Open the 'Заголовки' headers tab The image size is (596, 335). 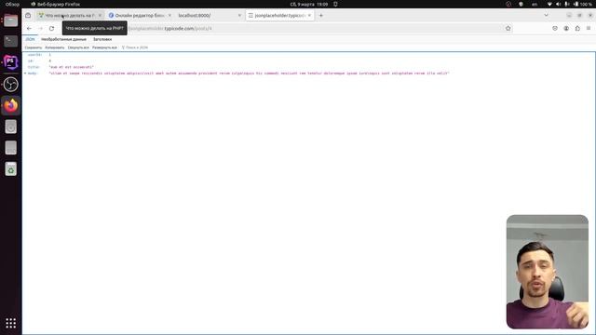(102, 39)
